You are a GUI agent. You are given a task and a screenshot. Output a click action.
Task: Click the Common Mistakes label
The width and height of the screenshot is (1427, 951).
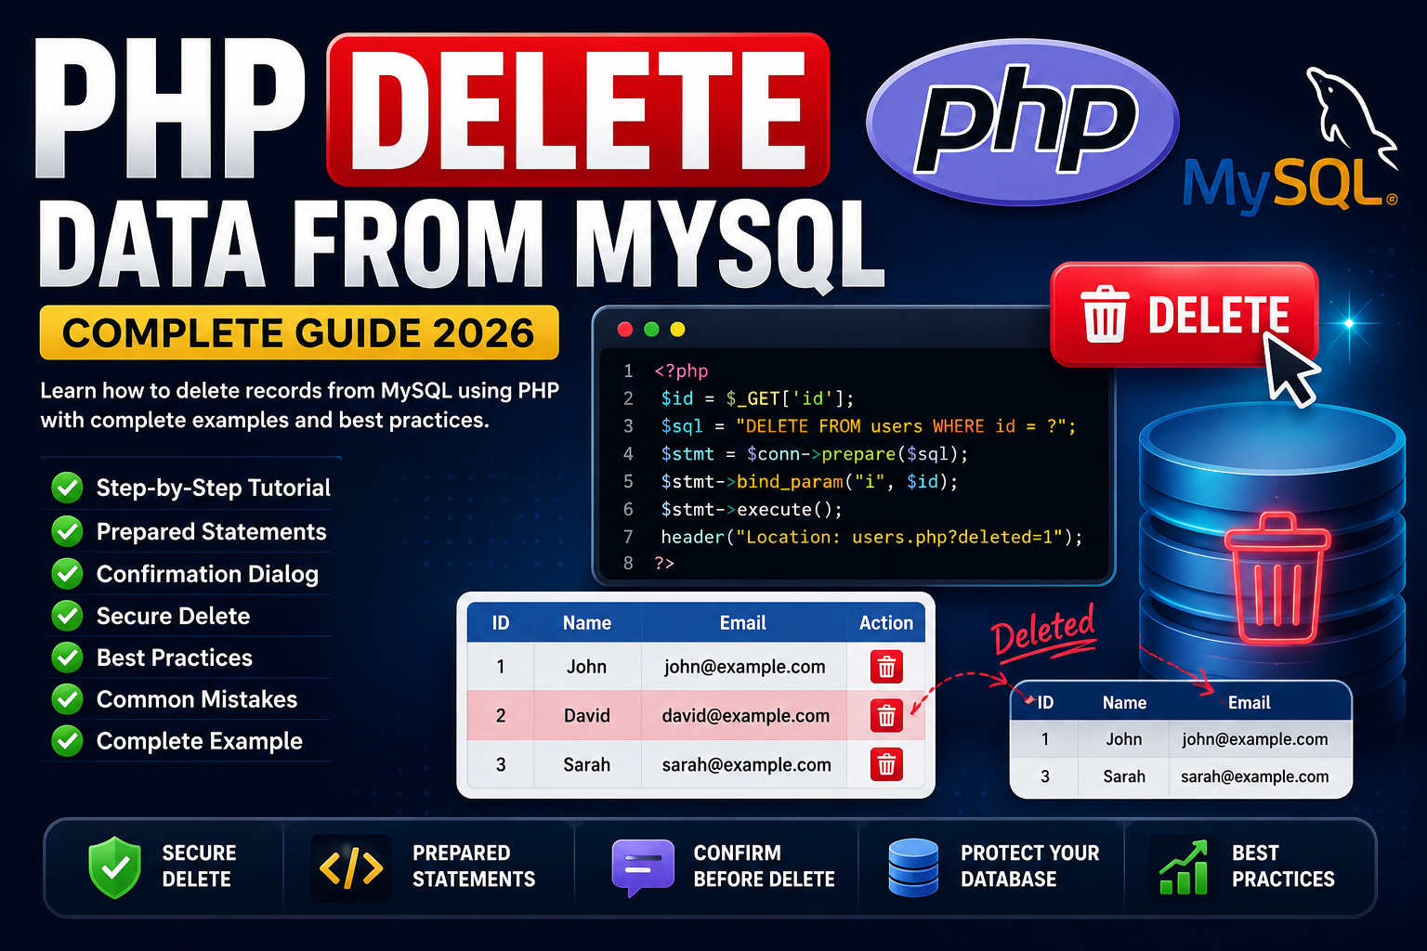tap(197, 699)
